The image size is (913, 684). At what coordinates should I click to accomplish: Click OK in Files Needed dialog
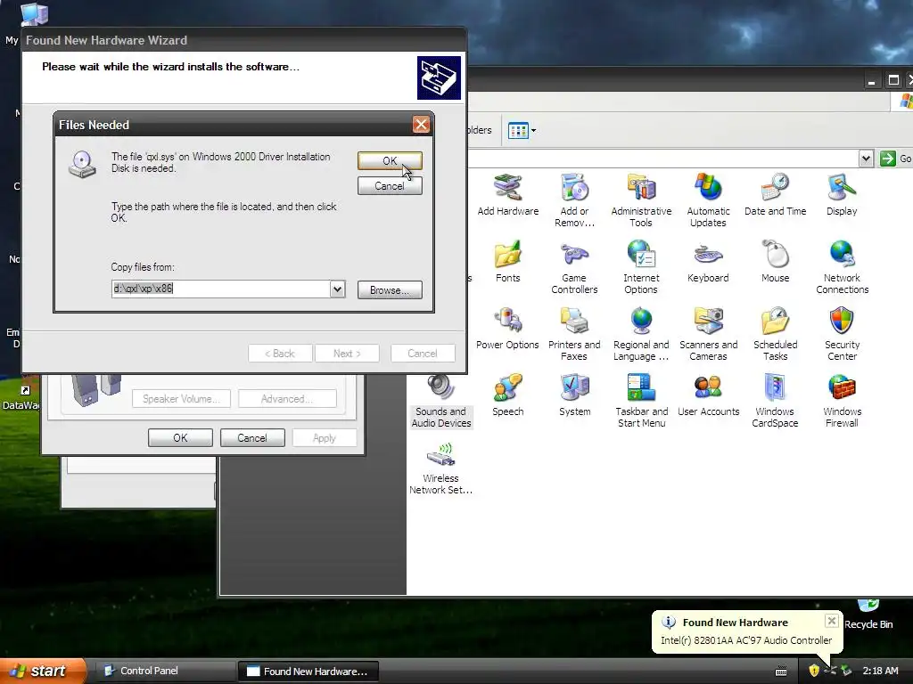pyautogui.click(x=390, y=161)
